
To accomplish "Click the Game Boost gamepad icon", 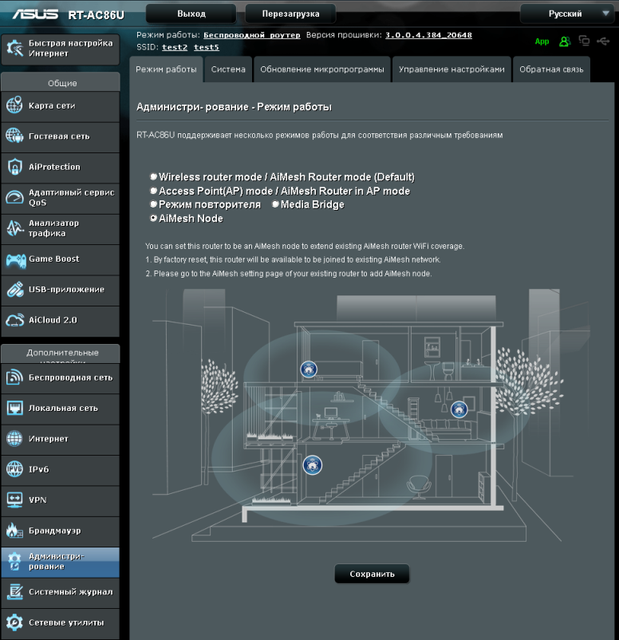I will 16,259.
